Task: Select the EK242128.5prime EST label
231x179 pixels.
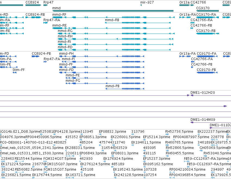Action: click(x=129, y=175)
